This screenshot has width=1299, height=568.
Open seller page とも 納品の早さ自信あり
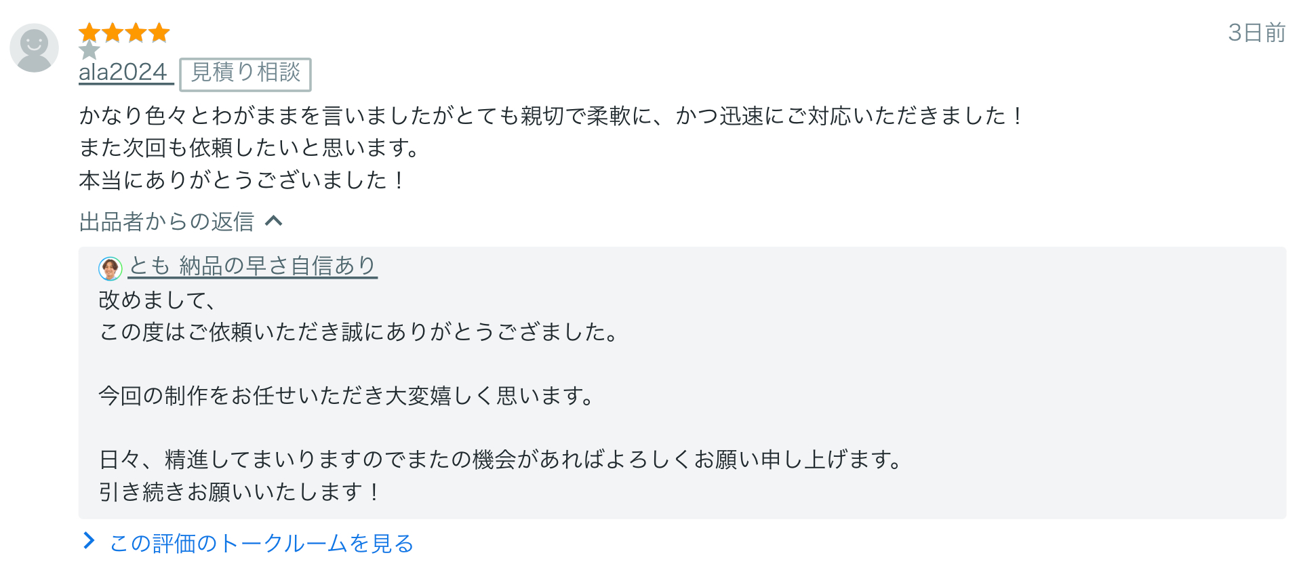click(x=252, y=266)
